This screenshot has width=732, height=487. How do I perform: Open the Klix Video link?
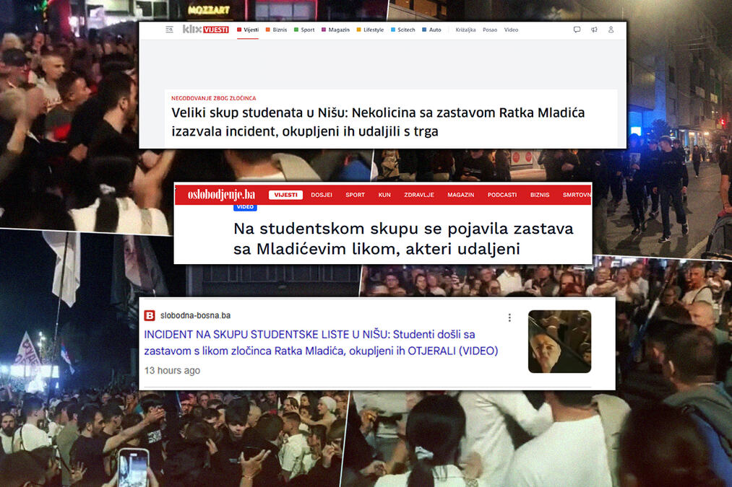point(511,30)
